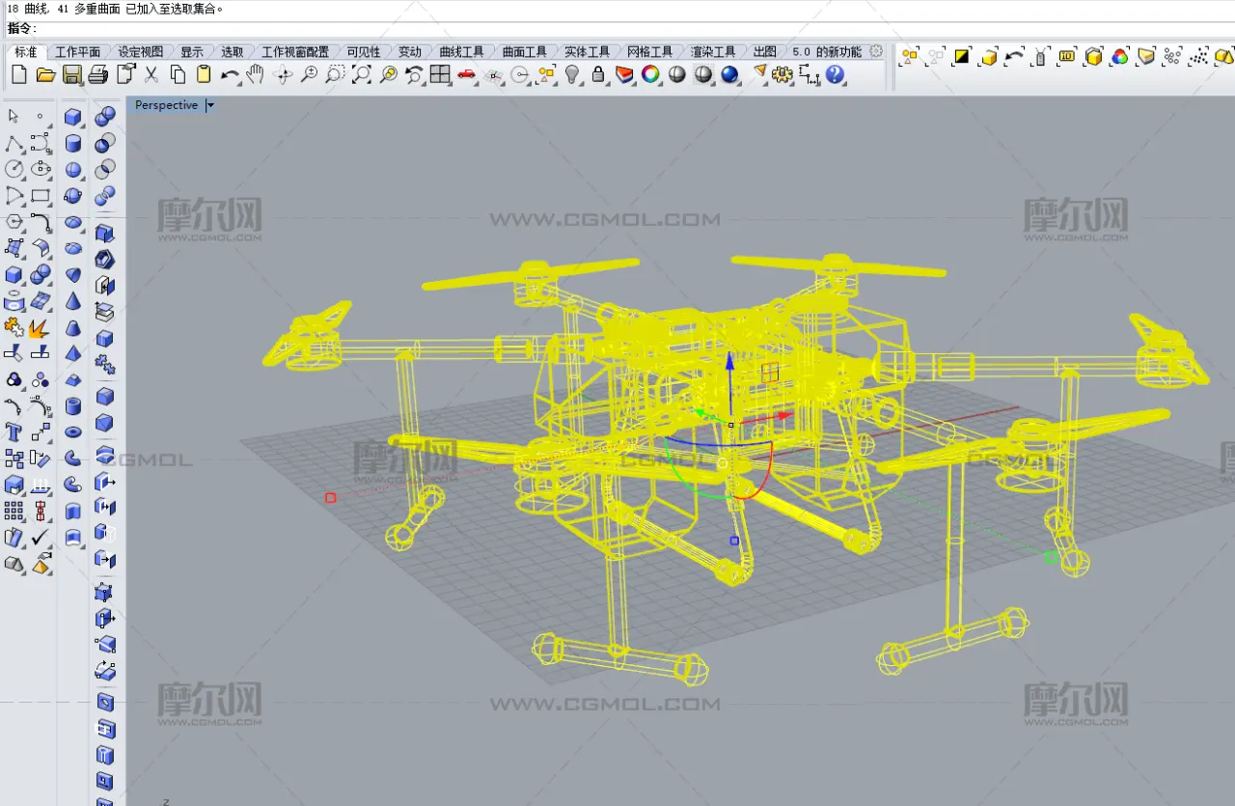Toggle the four-viewport layout icon
Image resolution: width=1235 pixels, height=806 pixels.
coord(440,74)
